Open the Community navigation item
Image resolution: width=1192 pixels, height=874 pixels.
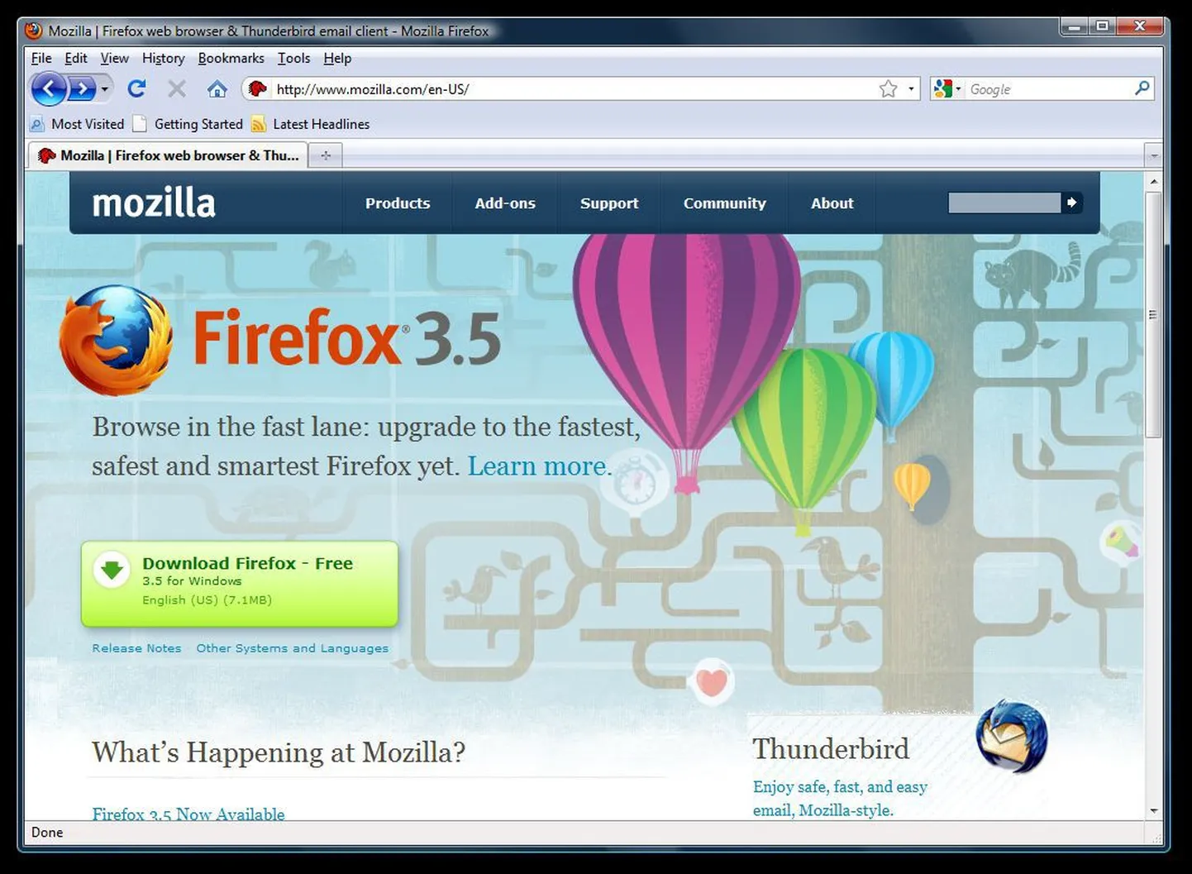point(725,203)
